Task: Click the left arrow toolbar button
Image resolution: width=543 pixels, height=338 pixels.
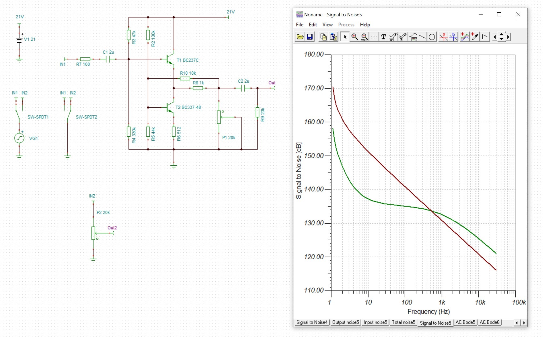Action: point(495,37)
